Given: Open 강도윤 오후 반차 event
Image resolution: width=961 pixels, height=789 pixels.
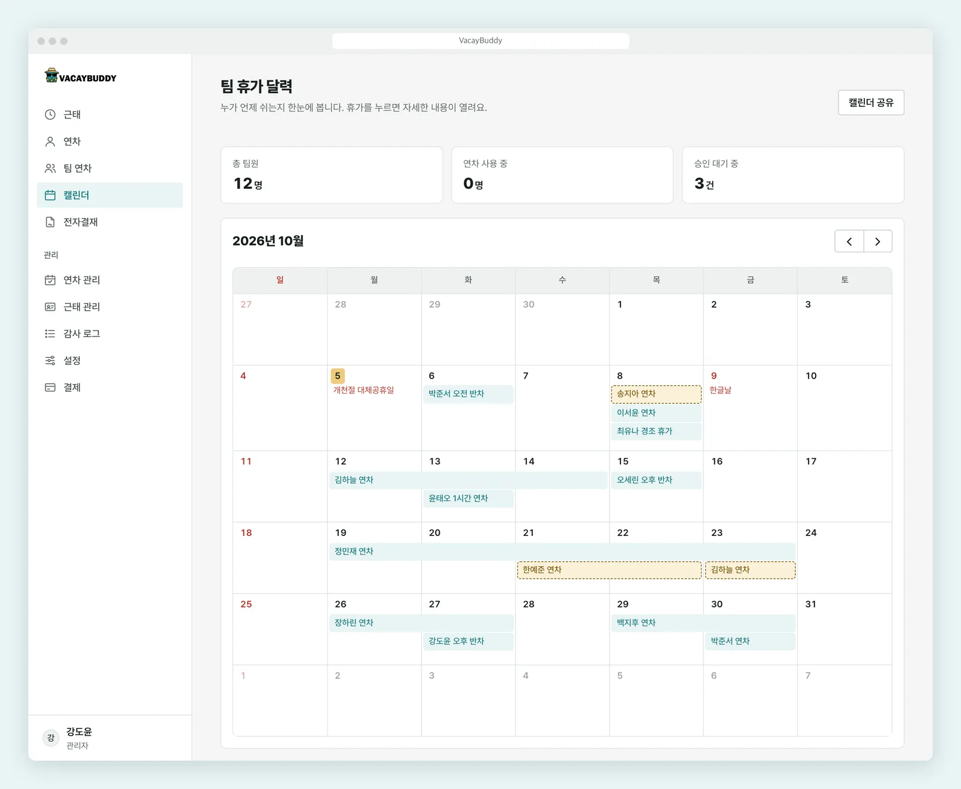Looking at the screenshot, I should tap(468, 642).
